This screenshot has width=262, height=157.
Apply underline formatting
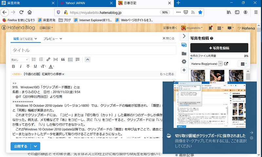(35, 67)
